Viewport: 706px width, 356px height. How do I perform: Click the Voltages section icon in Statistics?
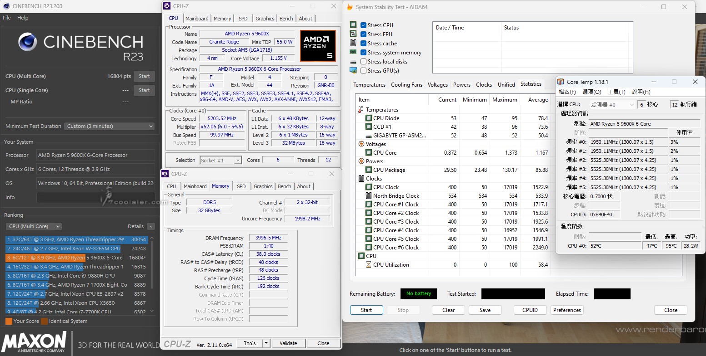pyautogui.click(x=361, y=144)
